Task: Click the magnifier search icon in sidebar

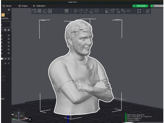Action: 9,64
